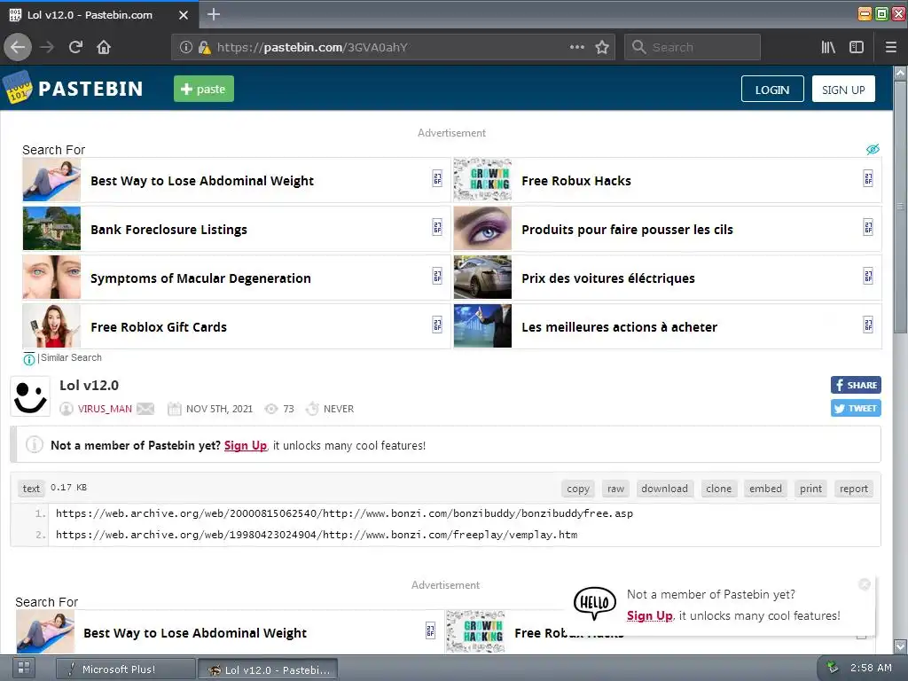
Task: Close the Hello sign-up popup
Action: [865, 584]
